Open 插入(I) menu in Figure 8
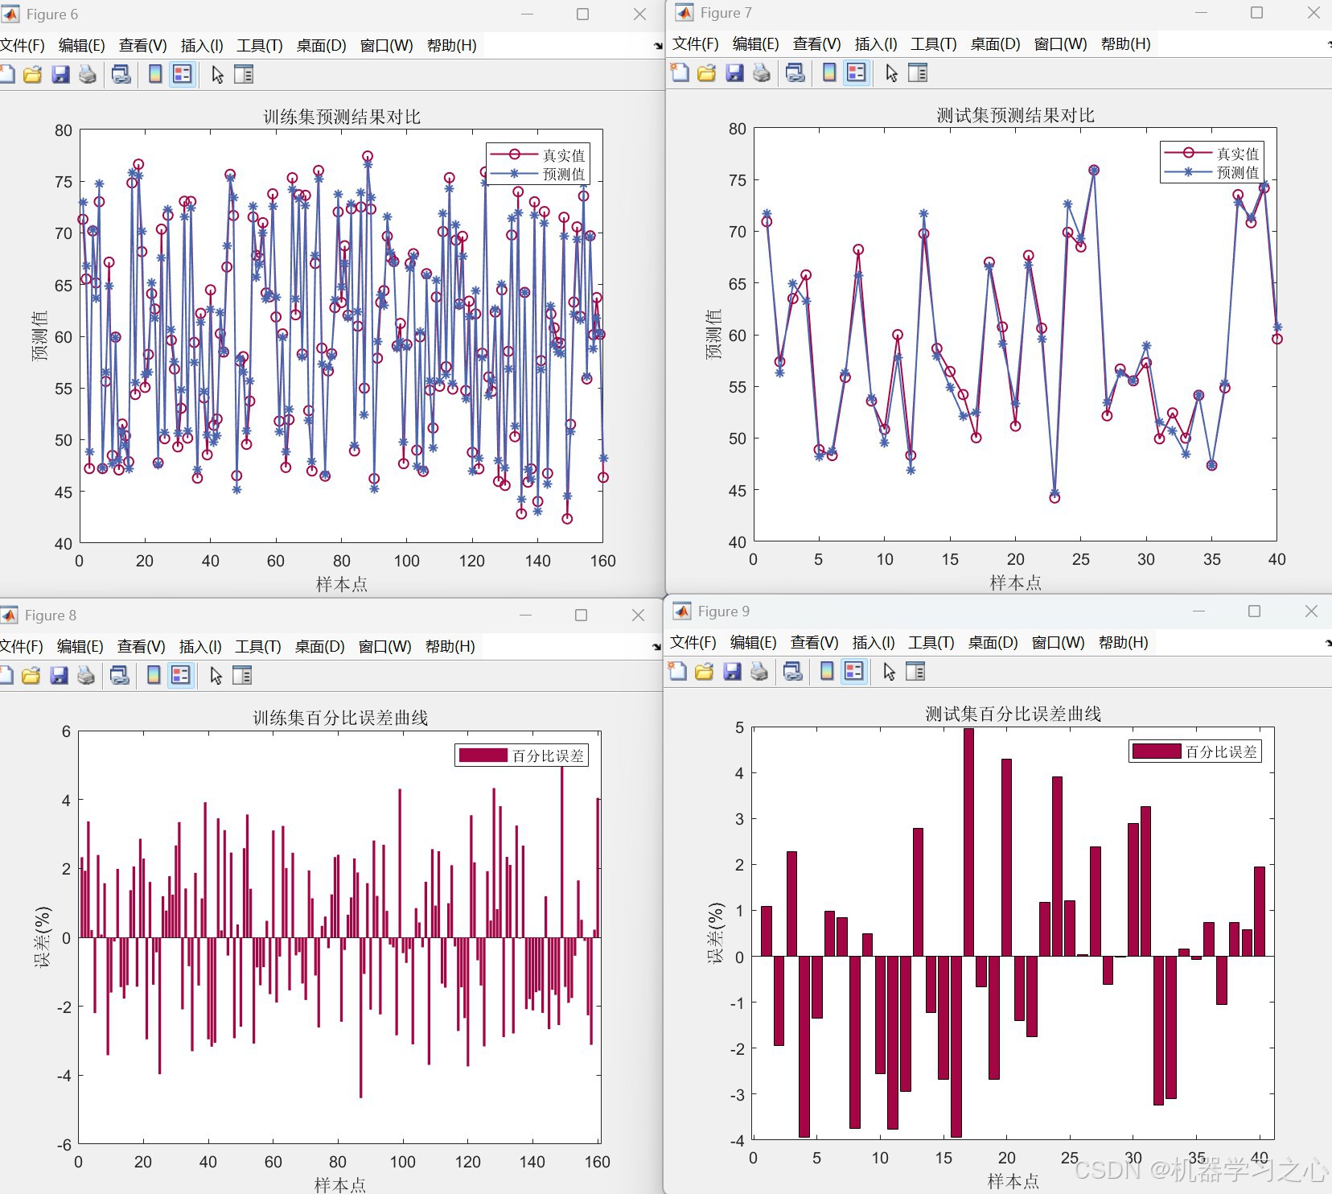 (x=200, y=647)
